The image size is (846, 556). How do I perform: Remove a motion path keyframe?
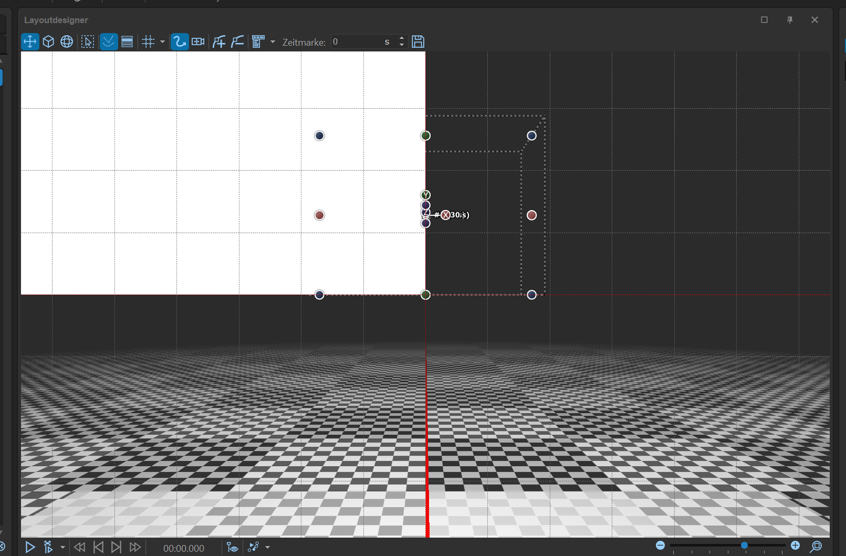click(x=237, y=41)
